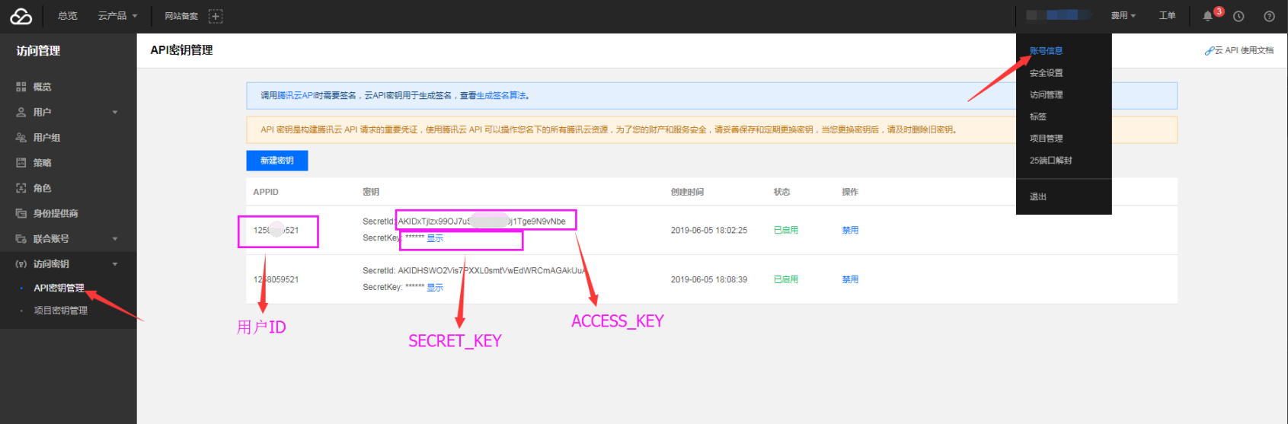Open the help question mark icon
This screenshot has width=1288, height=424.
coord(1269,16)
